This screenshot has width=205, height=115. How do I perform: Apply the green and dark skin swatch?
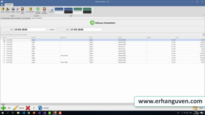coord(87,11)
